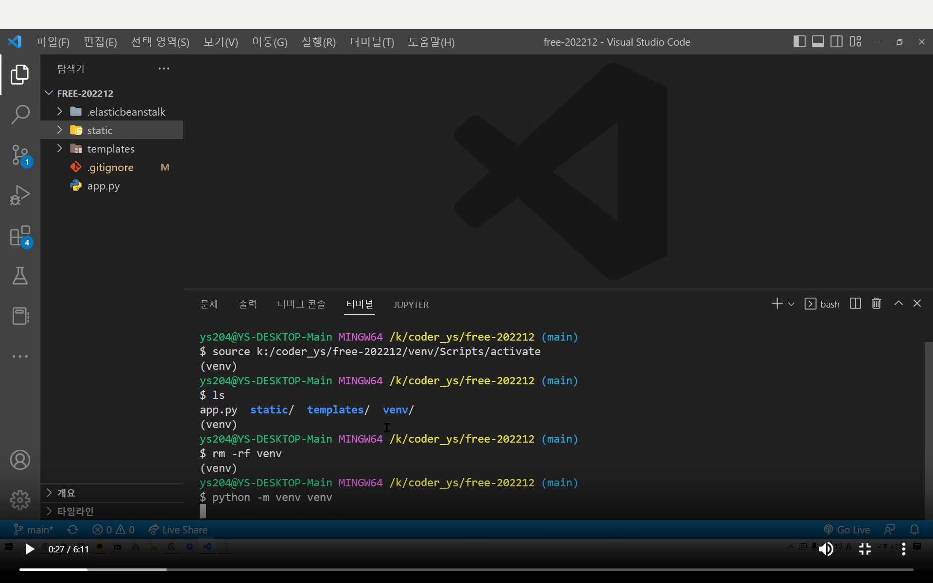This screenshot has width=933, height=583.
Task: Open the Extensions view
Action: coord(20,236)
